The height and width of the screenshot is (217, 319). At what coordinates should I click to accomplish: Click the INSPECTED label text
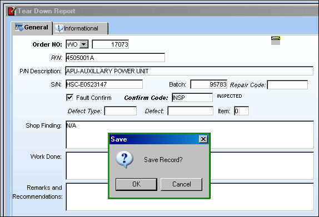click(230, 96)
